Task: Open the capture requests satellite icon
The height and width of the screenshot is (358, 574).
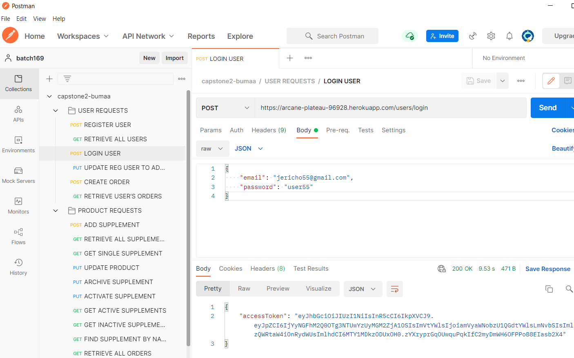Action: (473, 36)
